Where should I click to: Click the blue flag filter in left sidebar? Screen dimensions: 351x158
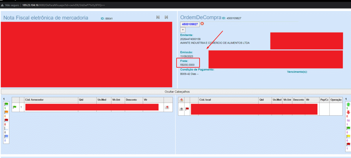(5, 136)
